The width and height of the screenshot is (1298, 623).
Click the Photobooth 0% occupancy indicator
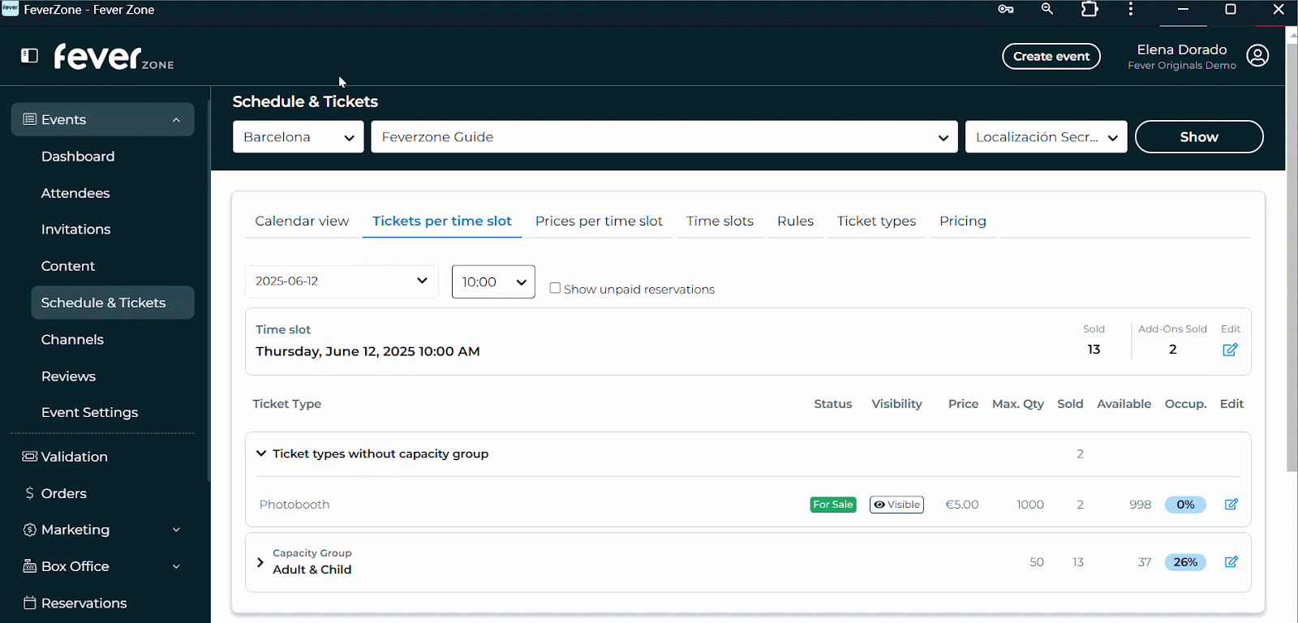click(x=1185, y=505)
